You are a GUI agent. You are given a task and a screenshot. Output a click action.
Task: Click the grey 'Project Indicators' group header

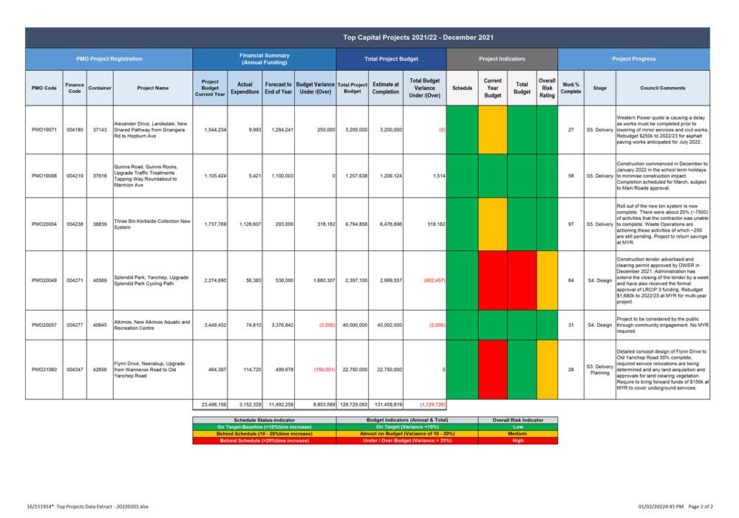[502, 59]
